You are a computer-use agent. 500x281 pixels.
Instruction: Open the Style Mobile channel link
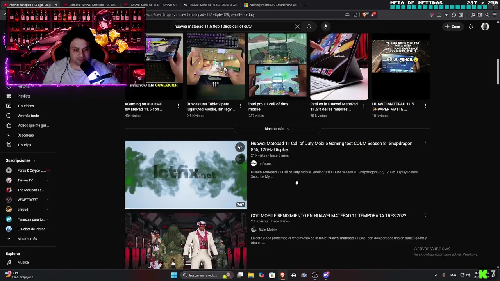coord(268,229)
